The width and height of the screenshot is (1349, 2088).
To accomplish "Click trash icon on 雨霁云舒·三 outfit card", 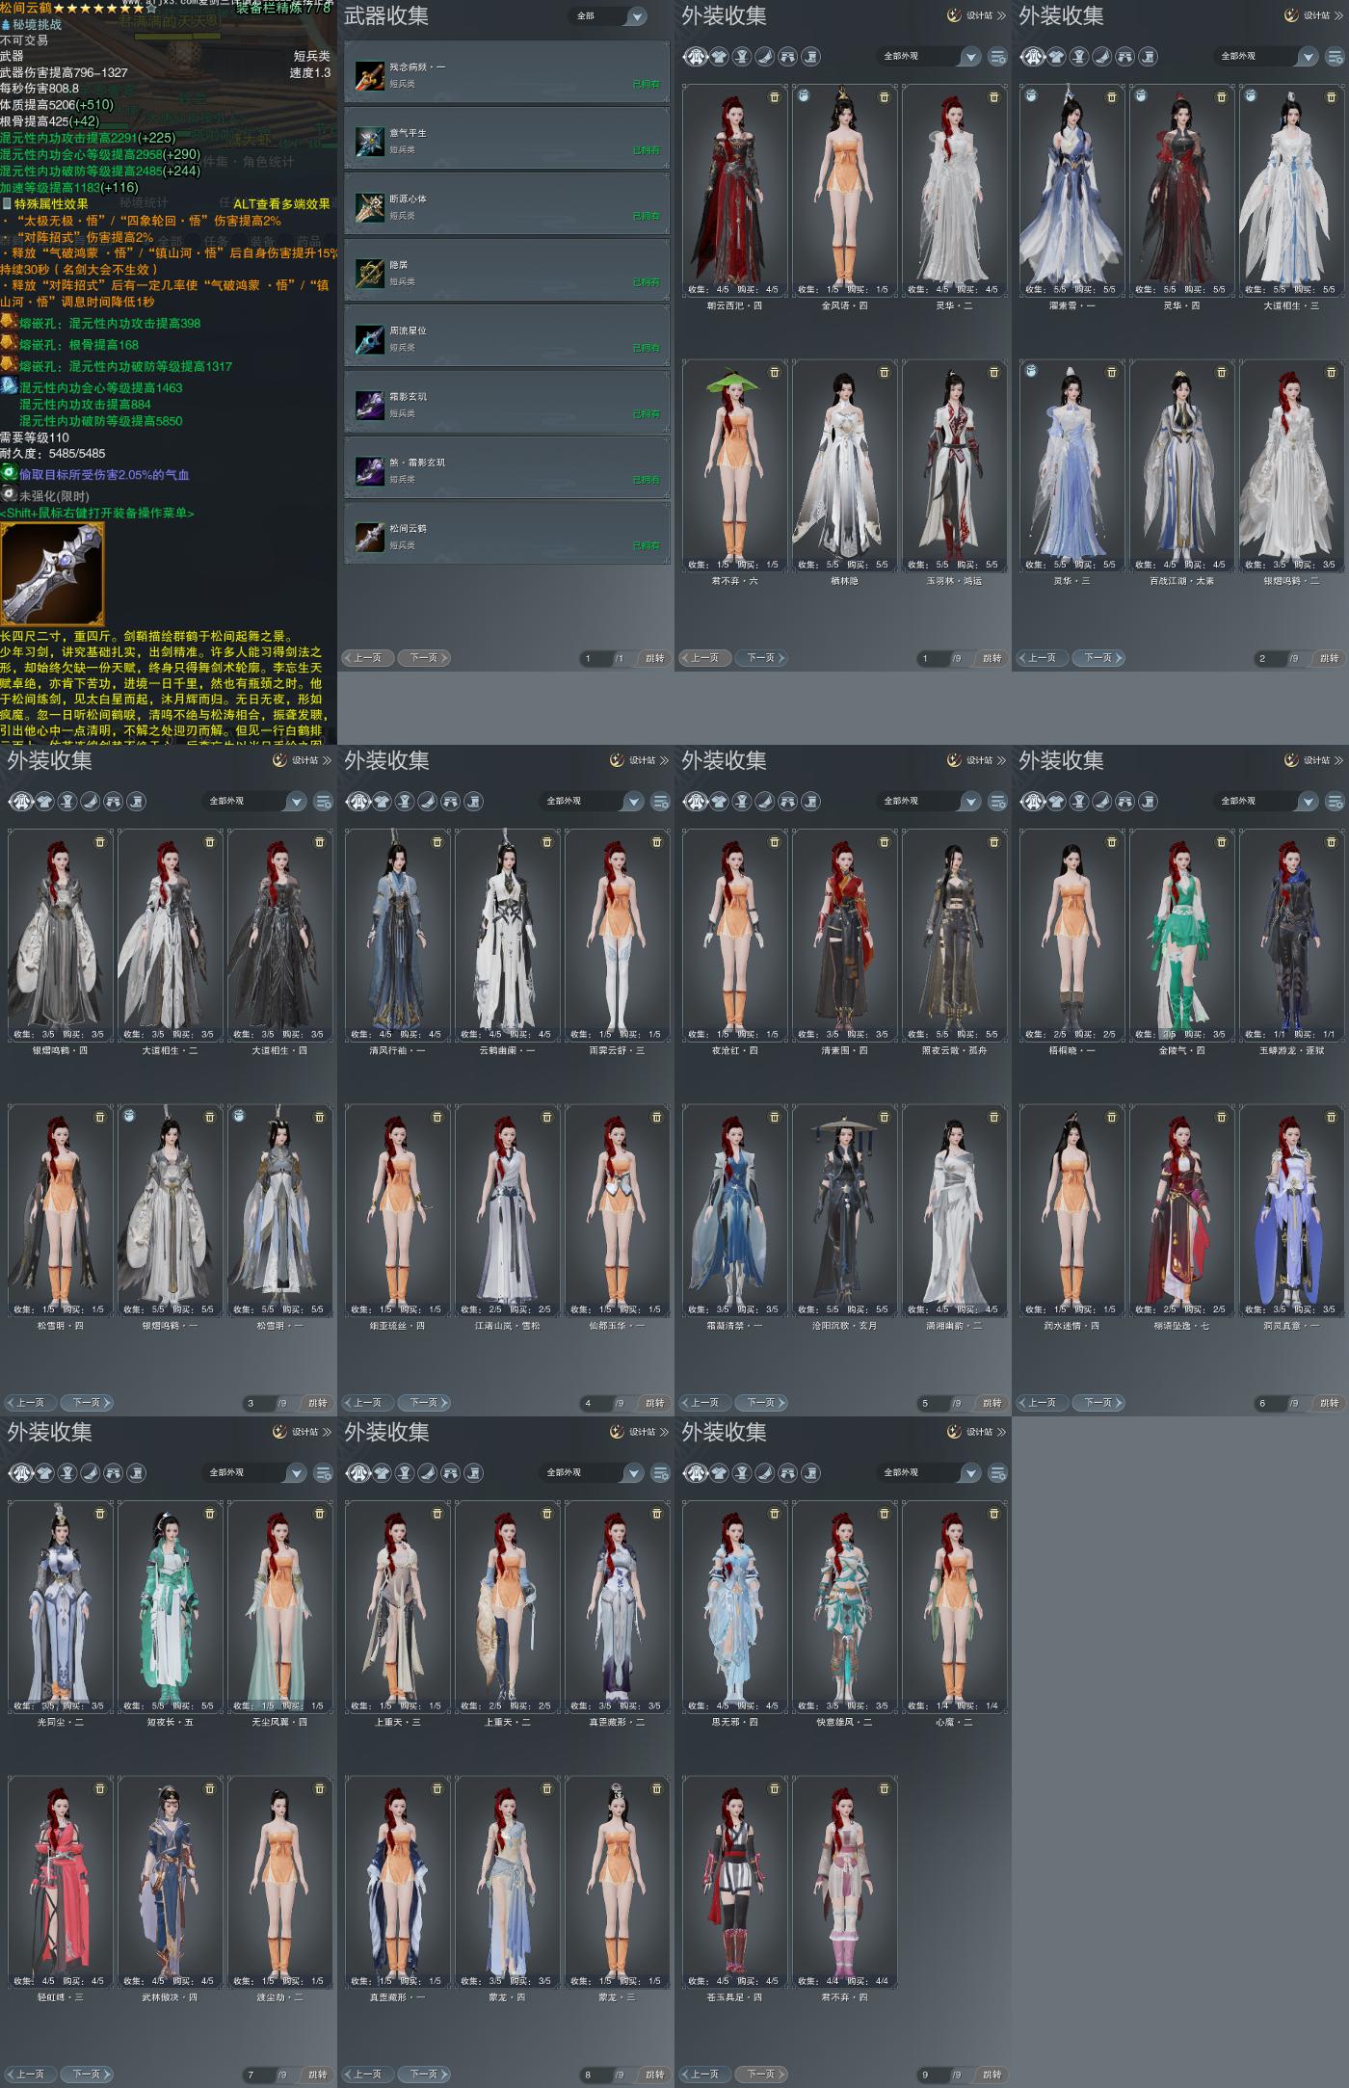I will pyautogui.click(x=657, y=842).
